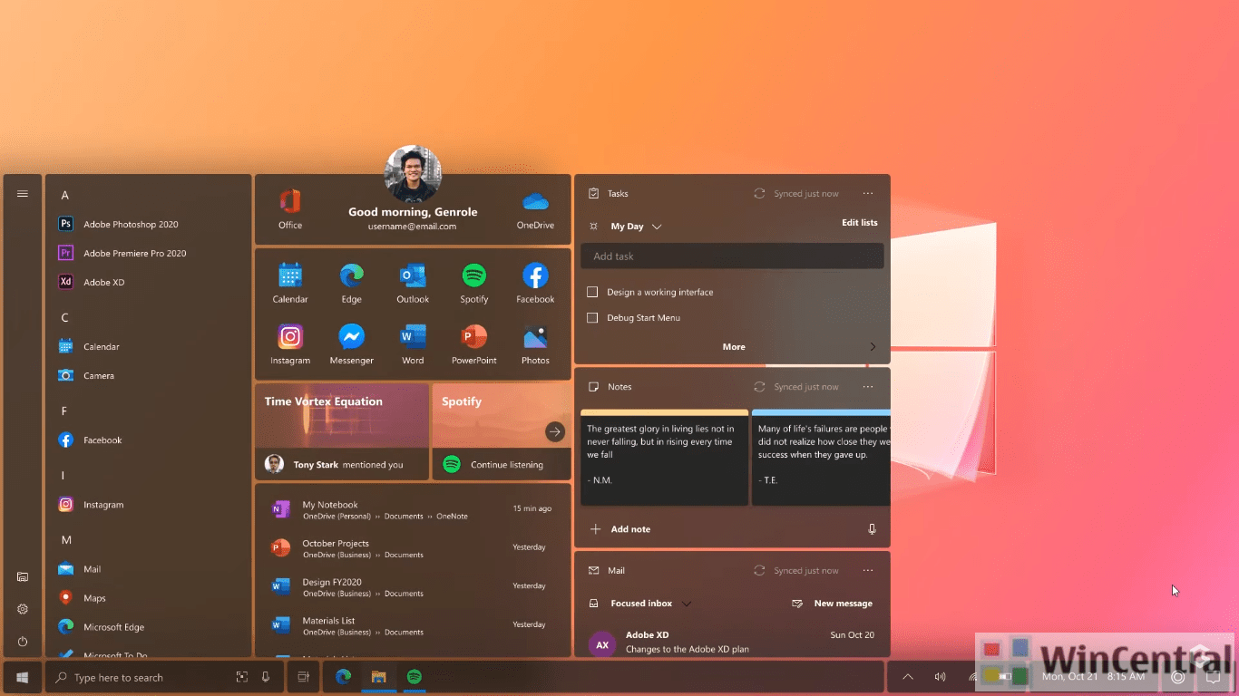
Task: Click the hamburger menu in Start sidebar
Action: [23, 194]
